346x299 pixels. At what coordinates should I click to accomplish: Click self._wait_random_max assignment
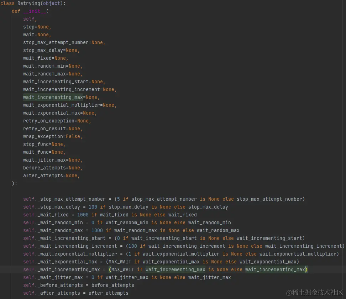(x=131, y=230)
